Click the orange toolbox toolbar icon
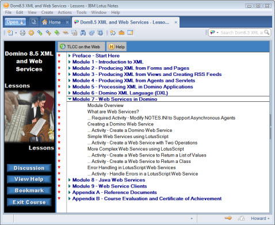 pos(121,33)
